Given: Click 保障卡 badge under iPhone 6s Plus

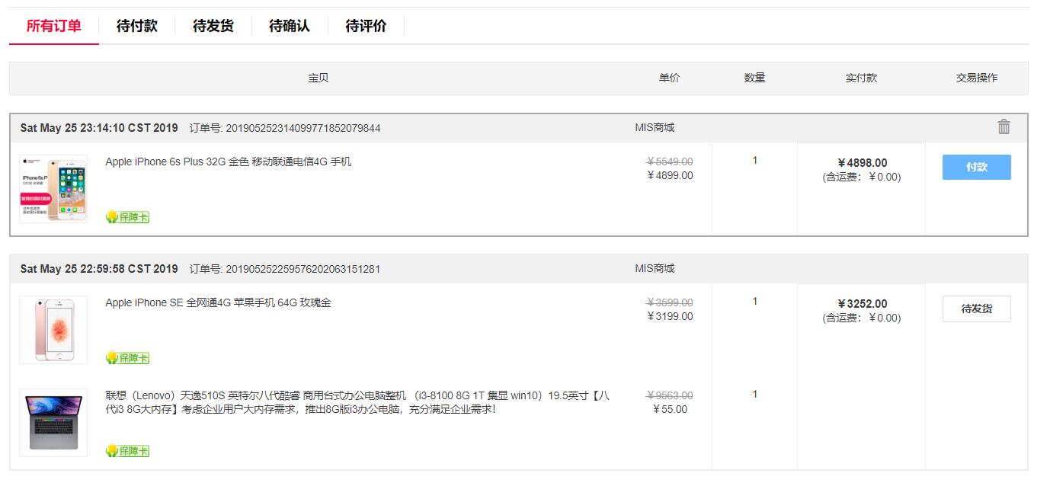Looking at the screenshot, I should [x=127, y=217].
